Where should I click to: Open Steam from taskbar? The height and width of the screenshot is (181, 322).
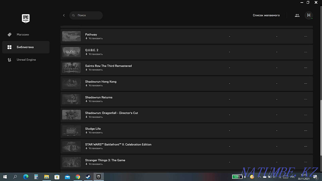pos(88,177)
